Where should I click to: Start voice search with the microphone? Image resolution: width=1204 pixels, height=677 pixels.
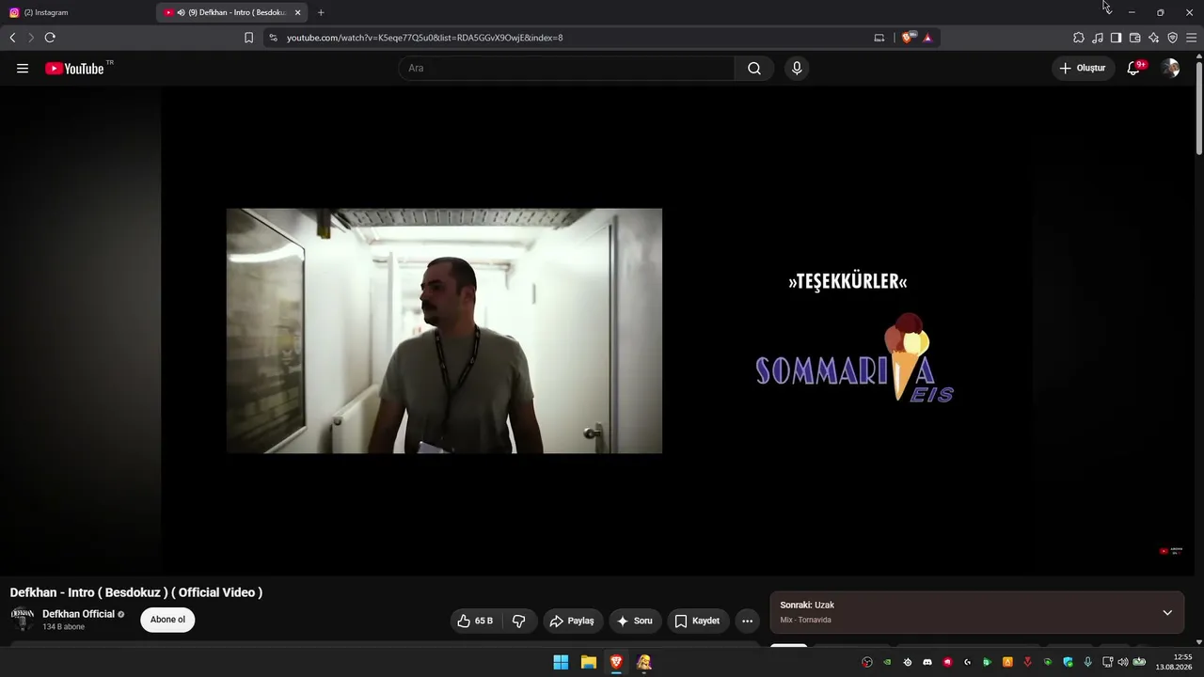[x=797, y=68]
